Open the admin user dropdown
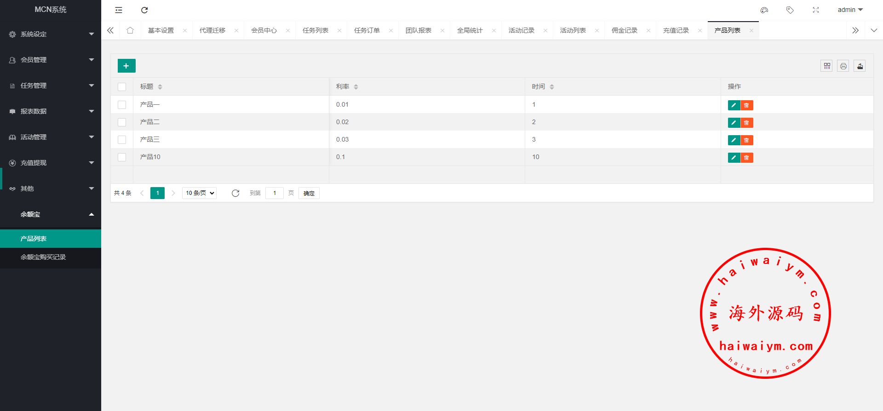 coord(850,10)
